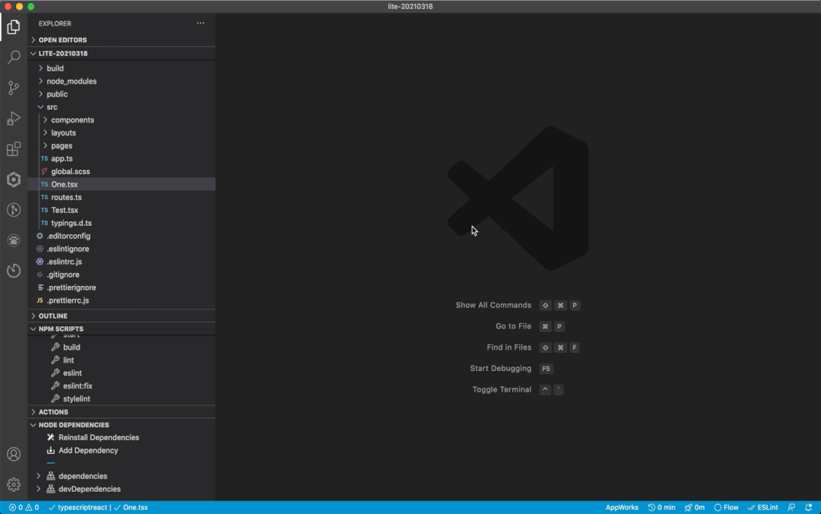Open the Accounts icon in activity bar
This screenshot has width=821, height=514.
(x=14, y=455)
